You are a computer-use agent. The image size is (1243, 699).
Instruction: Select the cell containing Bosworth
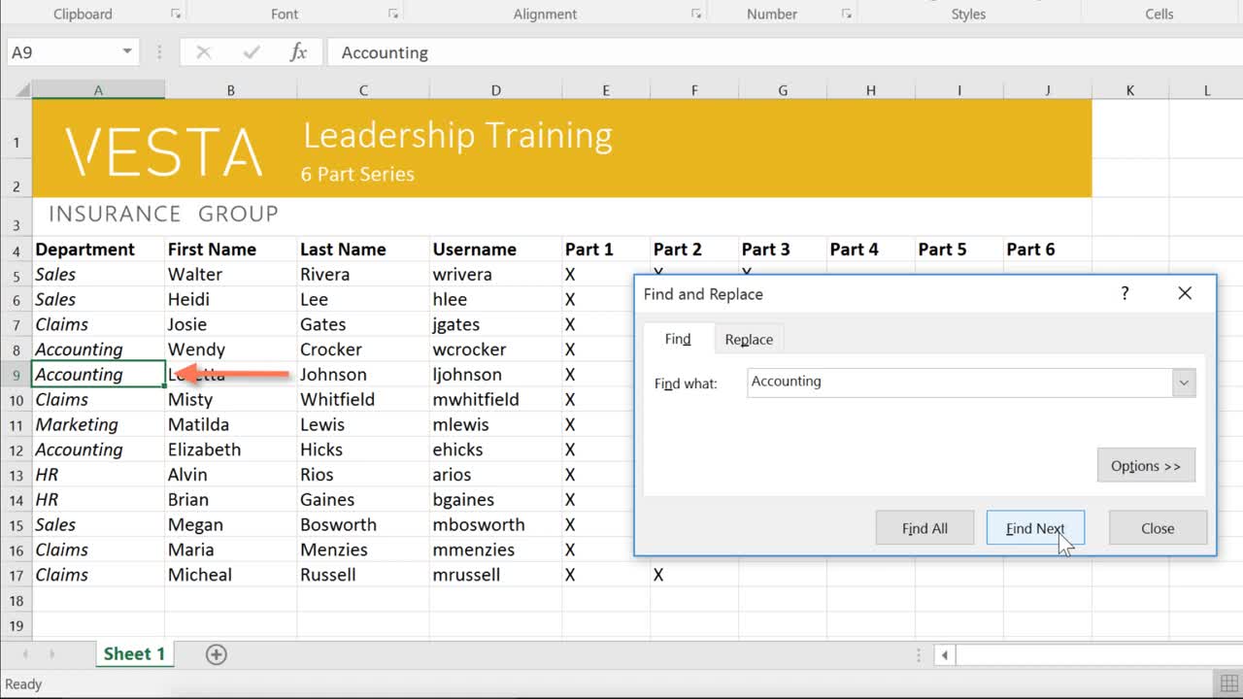363,525
